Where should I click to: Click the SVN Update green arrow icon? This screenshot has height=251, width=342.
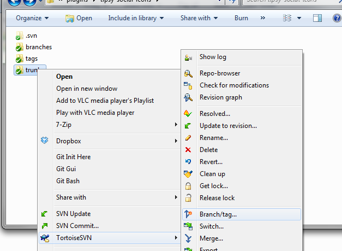click(x=44, y=214)
